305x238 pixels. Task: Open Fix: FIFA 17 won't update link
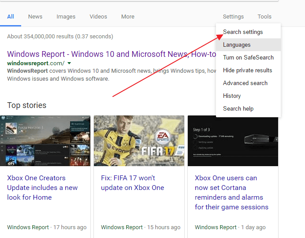(x=133, y=183)
